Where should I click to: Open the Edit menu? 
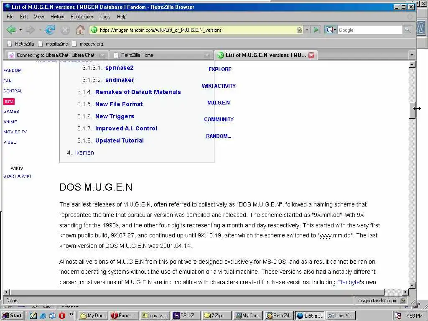24,17
